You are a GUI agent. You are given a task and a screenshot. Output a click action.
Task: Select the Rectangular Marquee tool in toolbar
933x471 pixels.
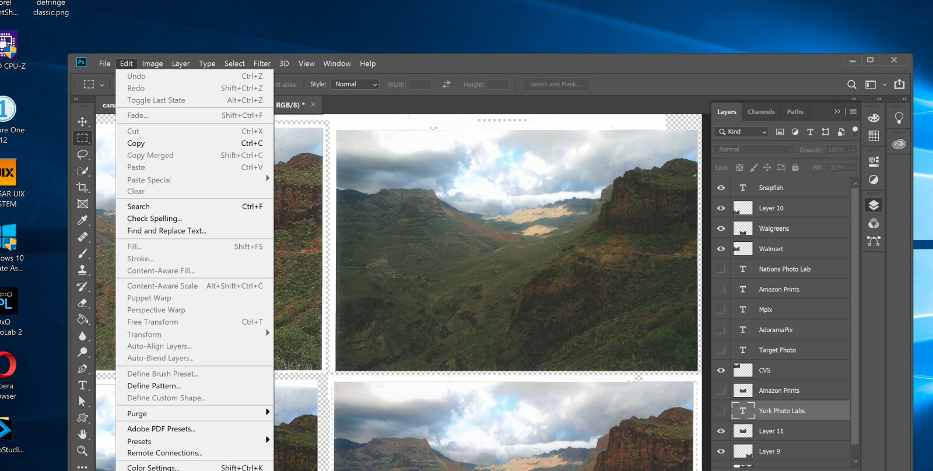point(82,138)
